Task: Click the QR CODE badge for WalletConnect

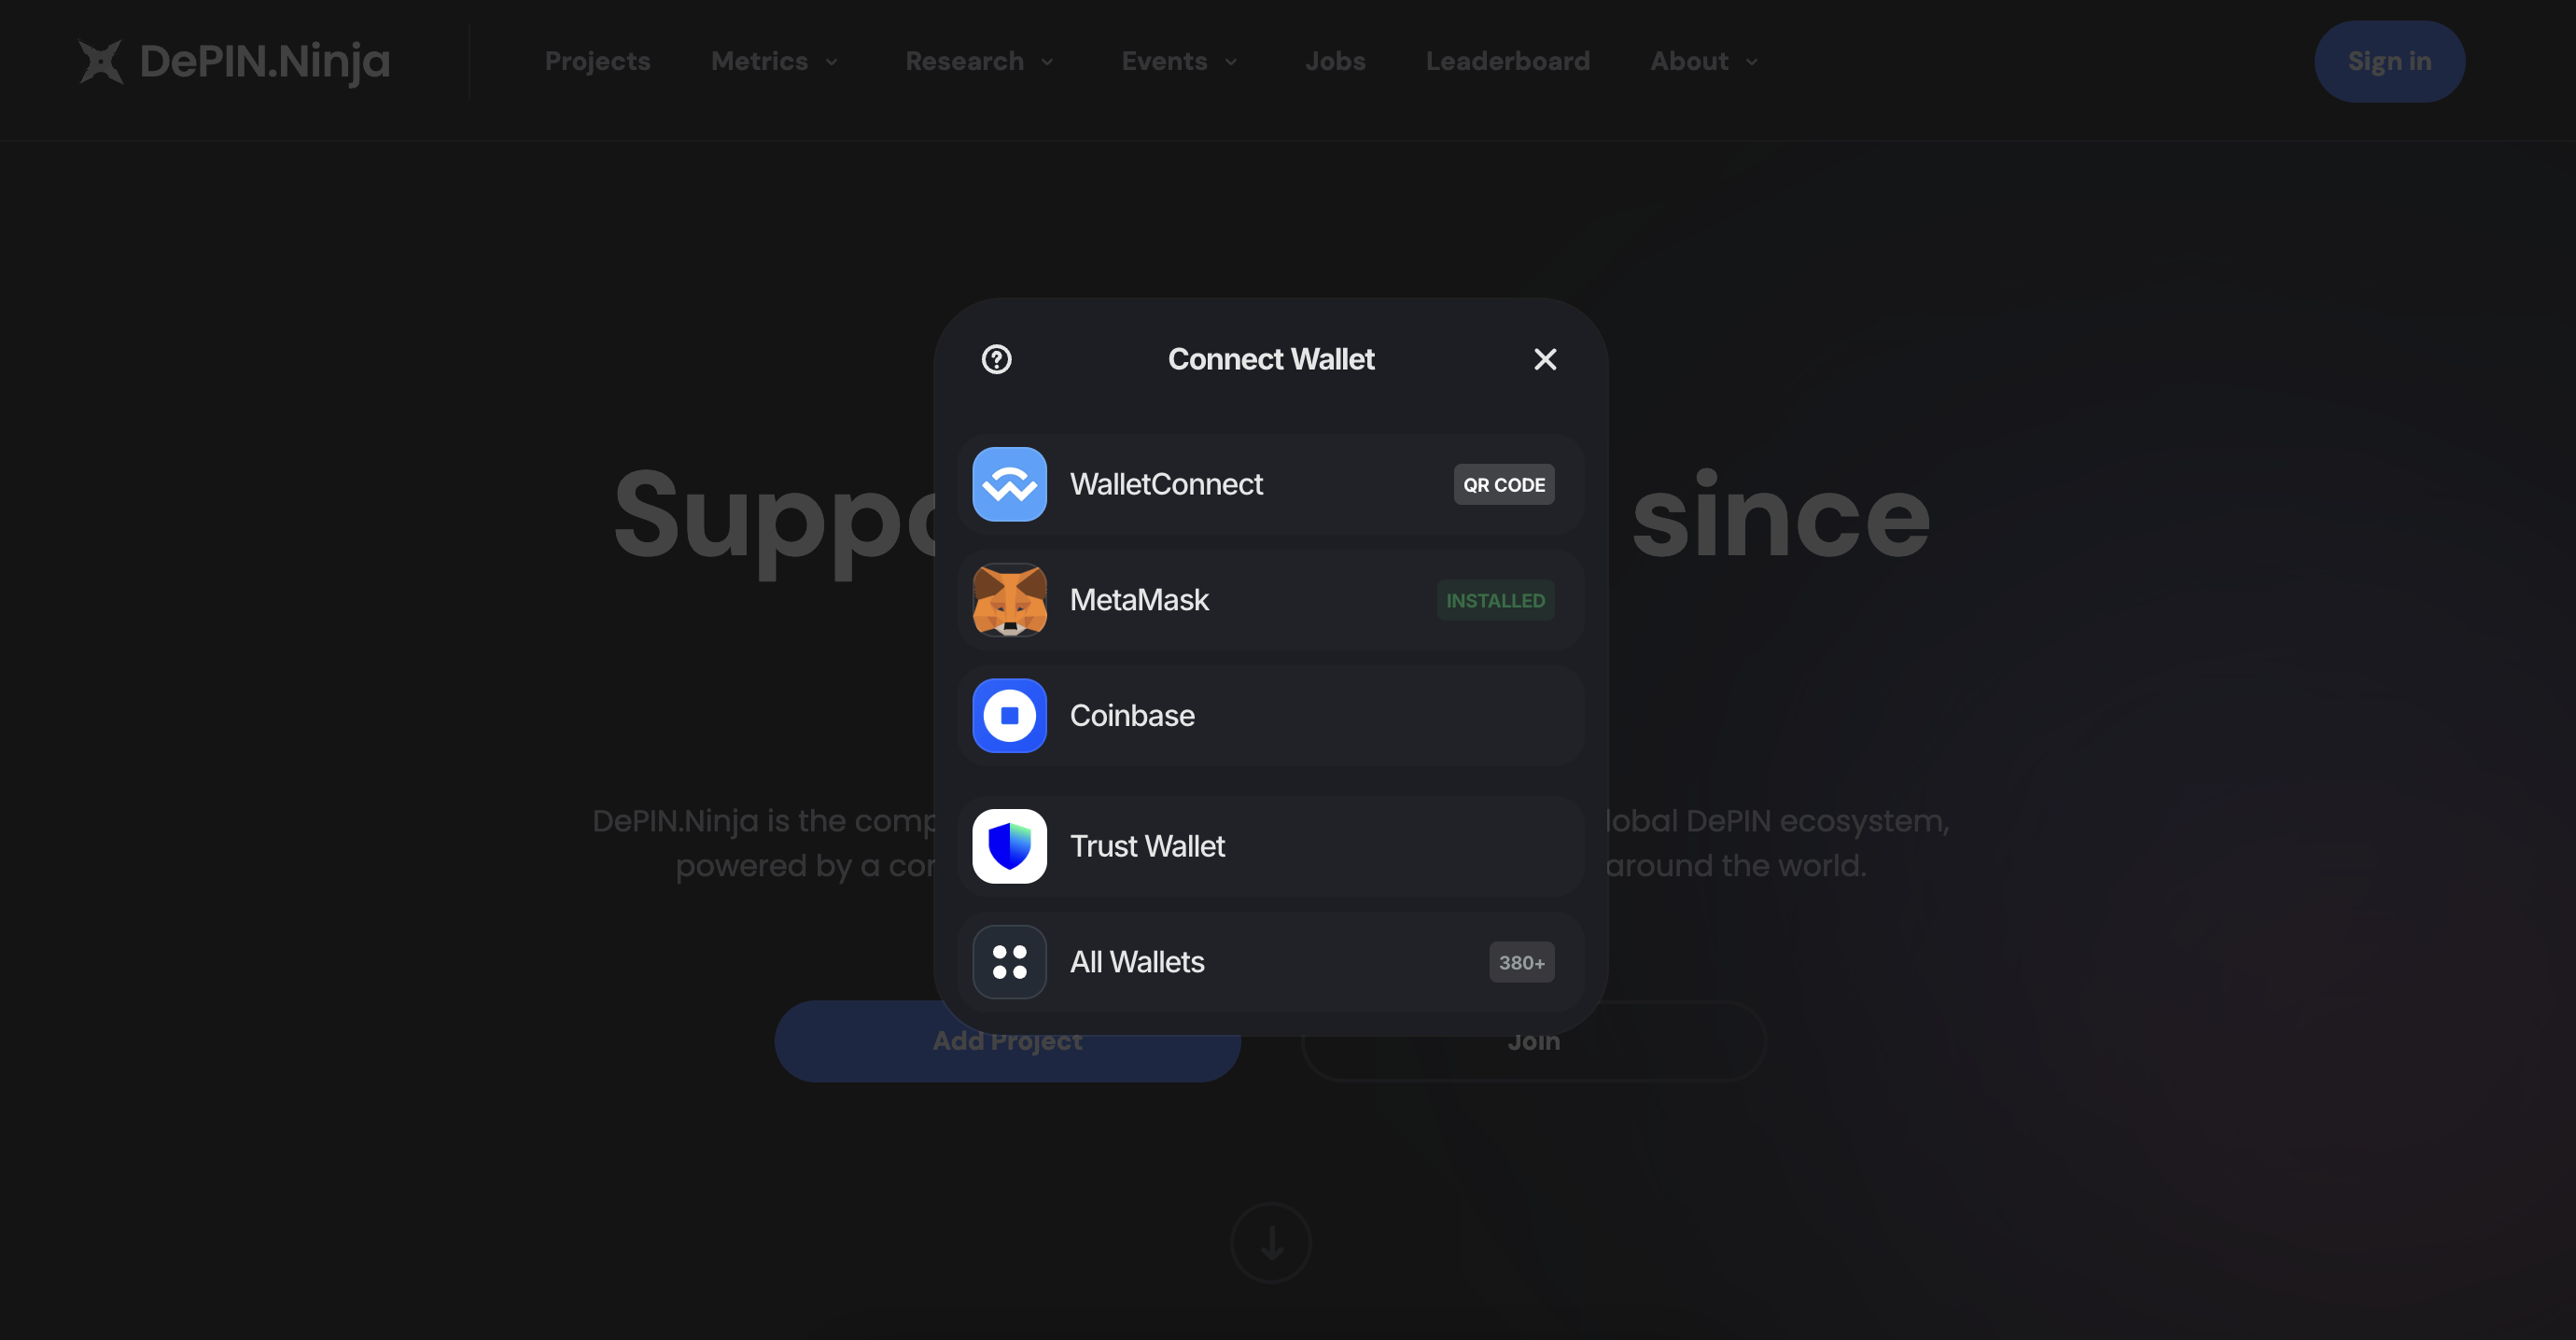Action: point(1503,483)
